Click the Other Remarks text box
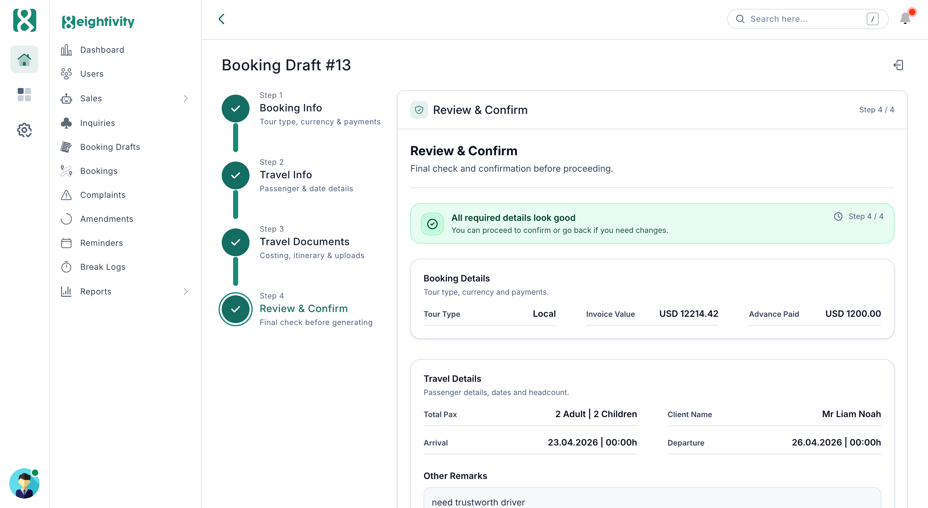The width and height of the screenshot is (928, 508). tap(652, 498)
